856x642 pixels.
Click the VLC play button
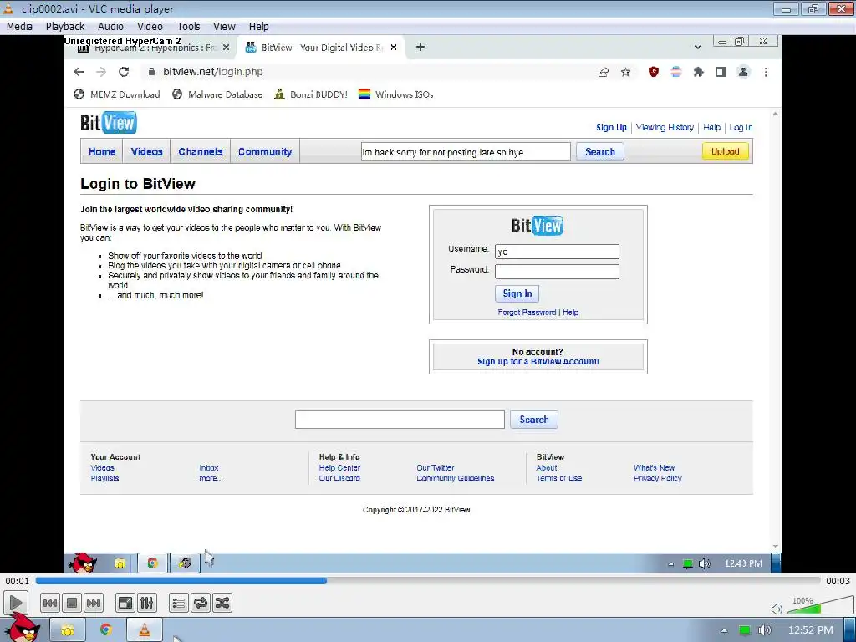[16, 604]
